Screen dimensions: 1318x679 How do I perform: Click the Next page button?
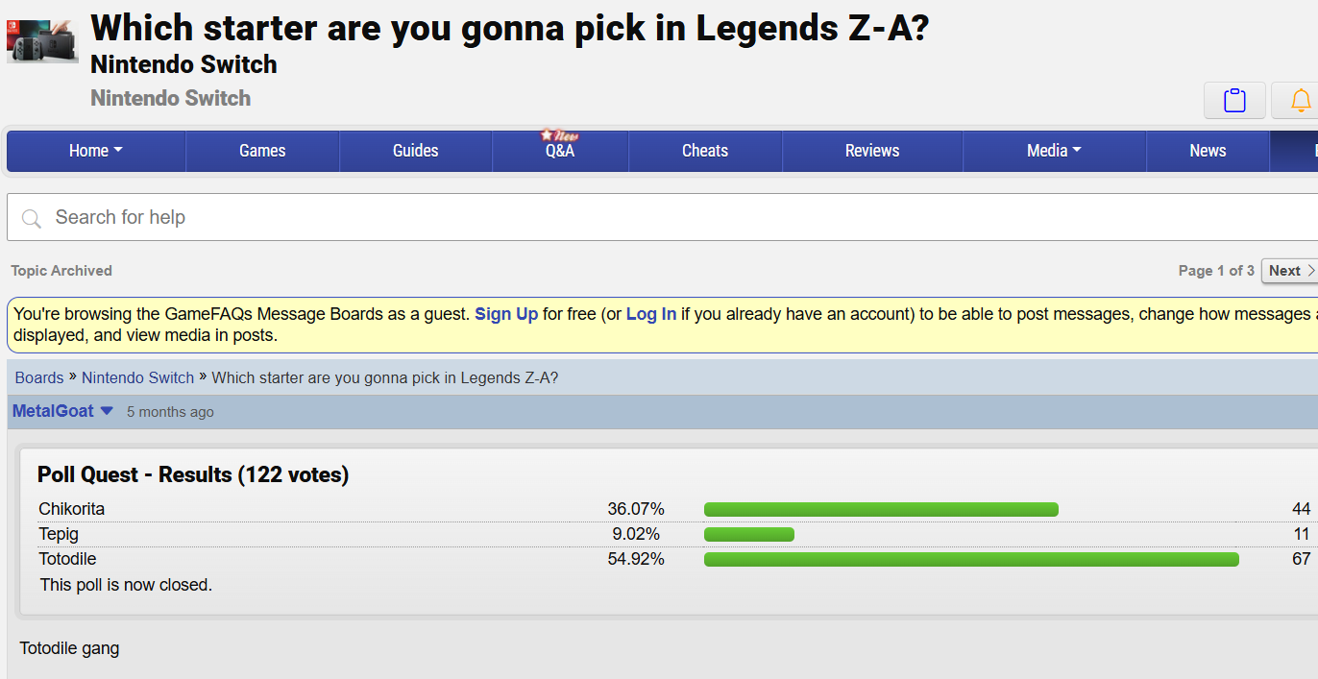[1289, 271]
